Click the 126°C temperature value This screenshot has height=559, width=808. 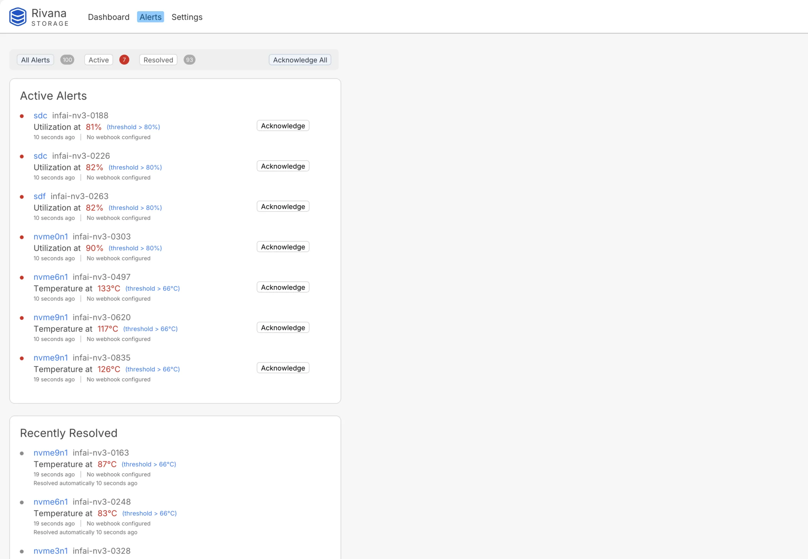tap(109, 369)
